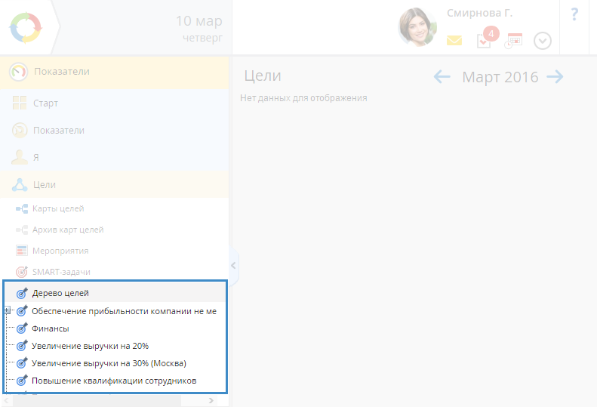The height and width of the screenshot is (407, 597).
Task: Open Архив карт целей link
Action: pos(67,230)
